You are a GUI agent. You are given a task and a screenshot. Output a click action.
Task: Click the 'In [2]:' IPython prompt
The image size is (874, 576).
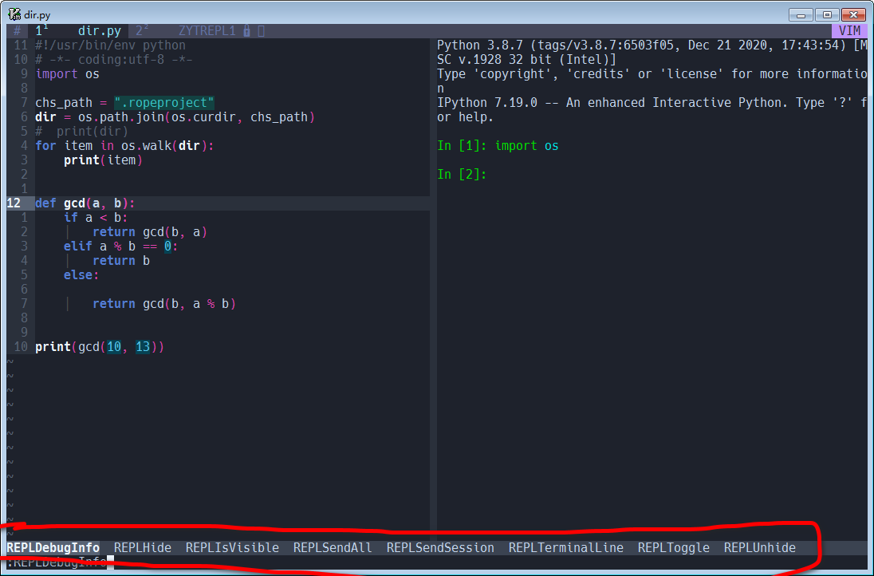click(x=462, y=175)
